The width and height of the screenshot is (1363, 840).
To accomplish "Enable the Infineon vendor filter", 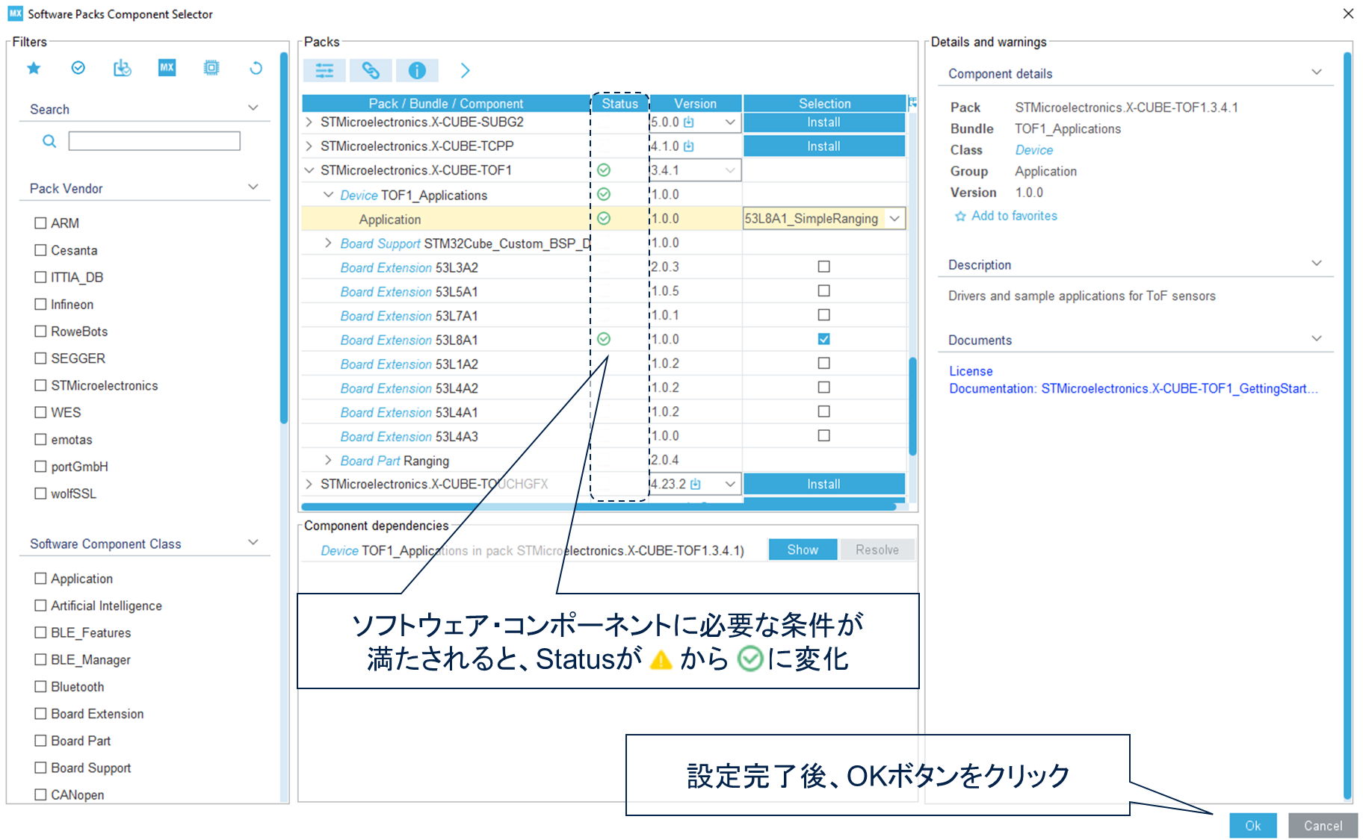I will 40,305.
